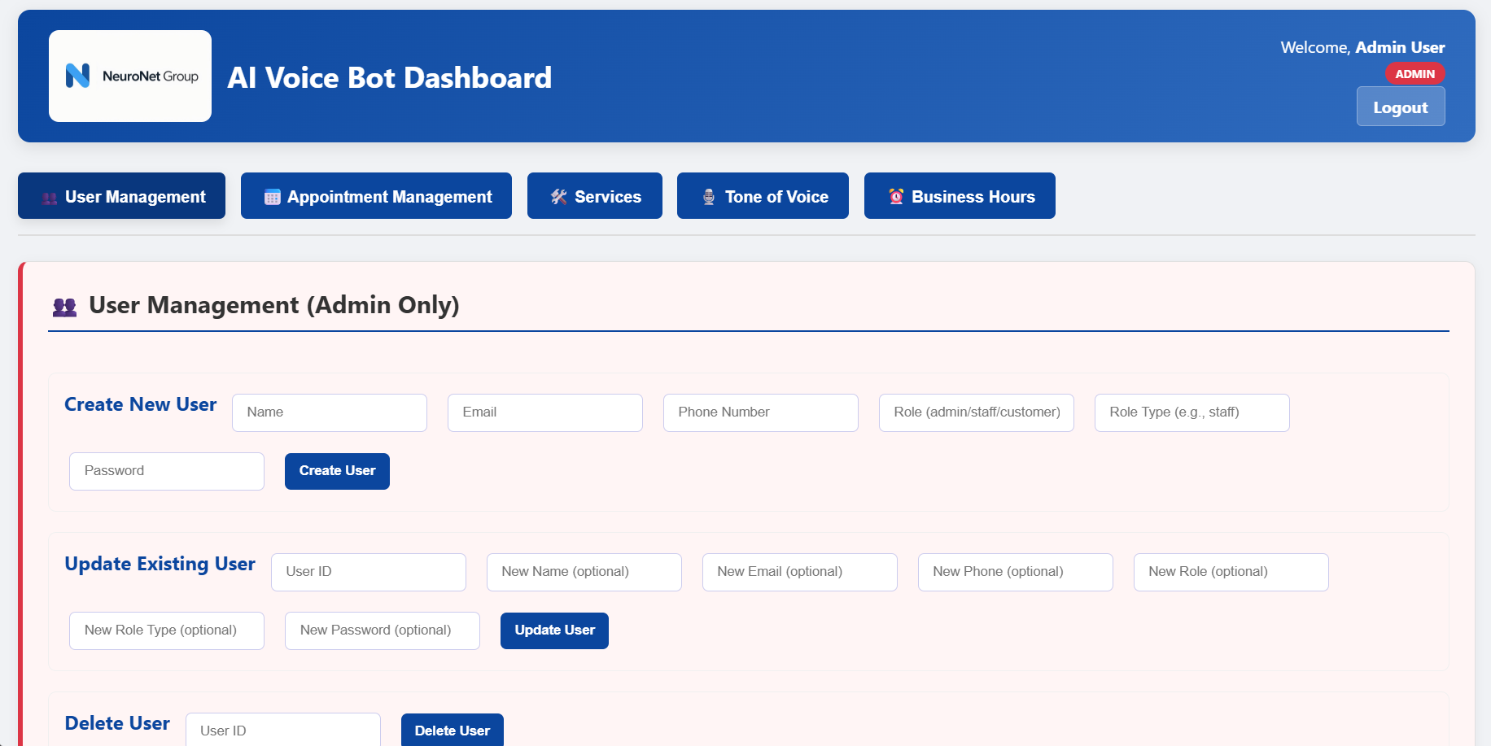Switch to the Appointment Management tab
The height and width of the screenshot is (746, 1491).
tap(376, 196)
